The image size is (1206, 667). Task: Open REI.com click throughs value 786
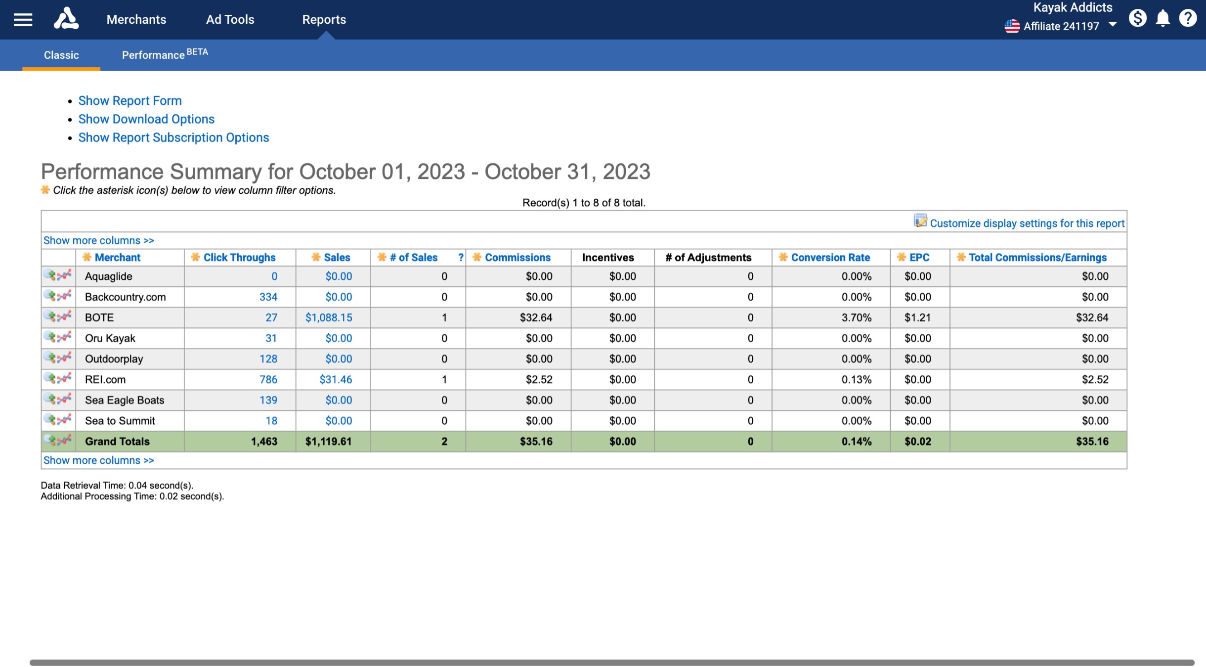268,379
